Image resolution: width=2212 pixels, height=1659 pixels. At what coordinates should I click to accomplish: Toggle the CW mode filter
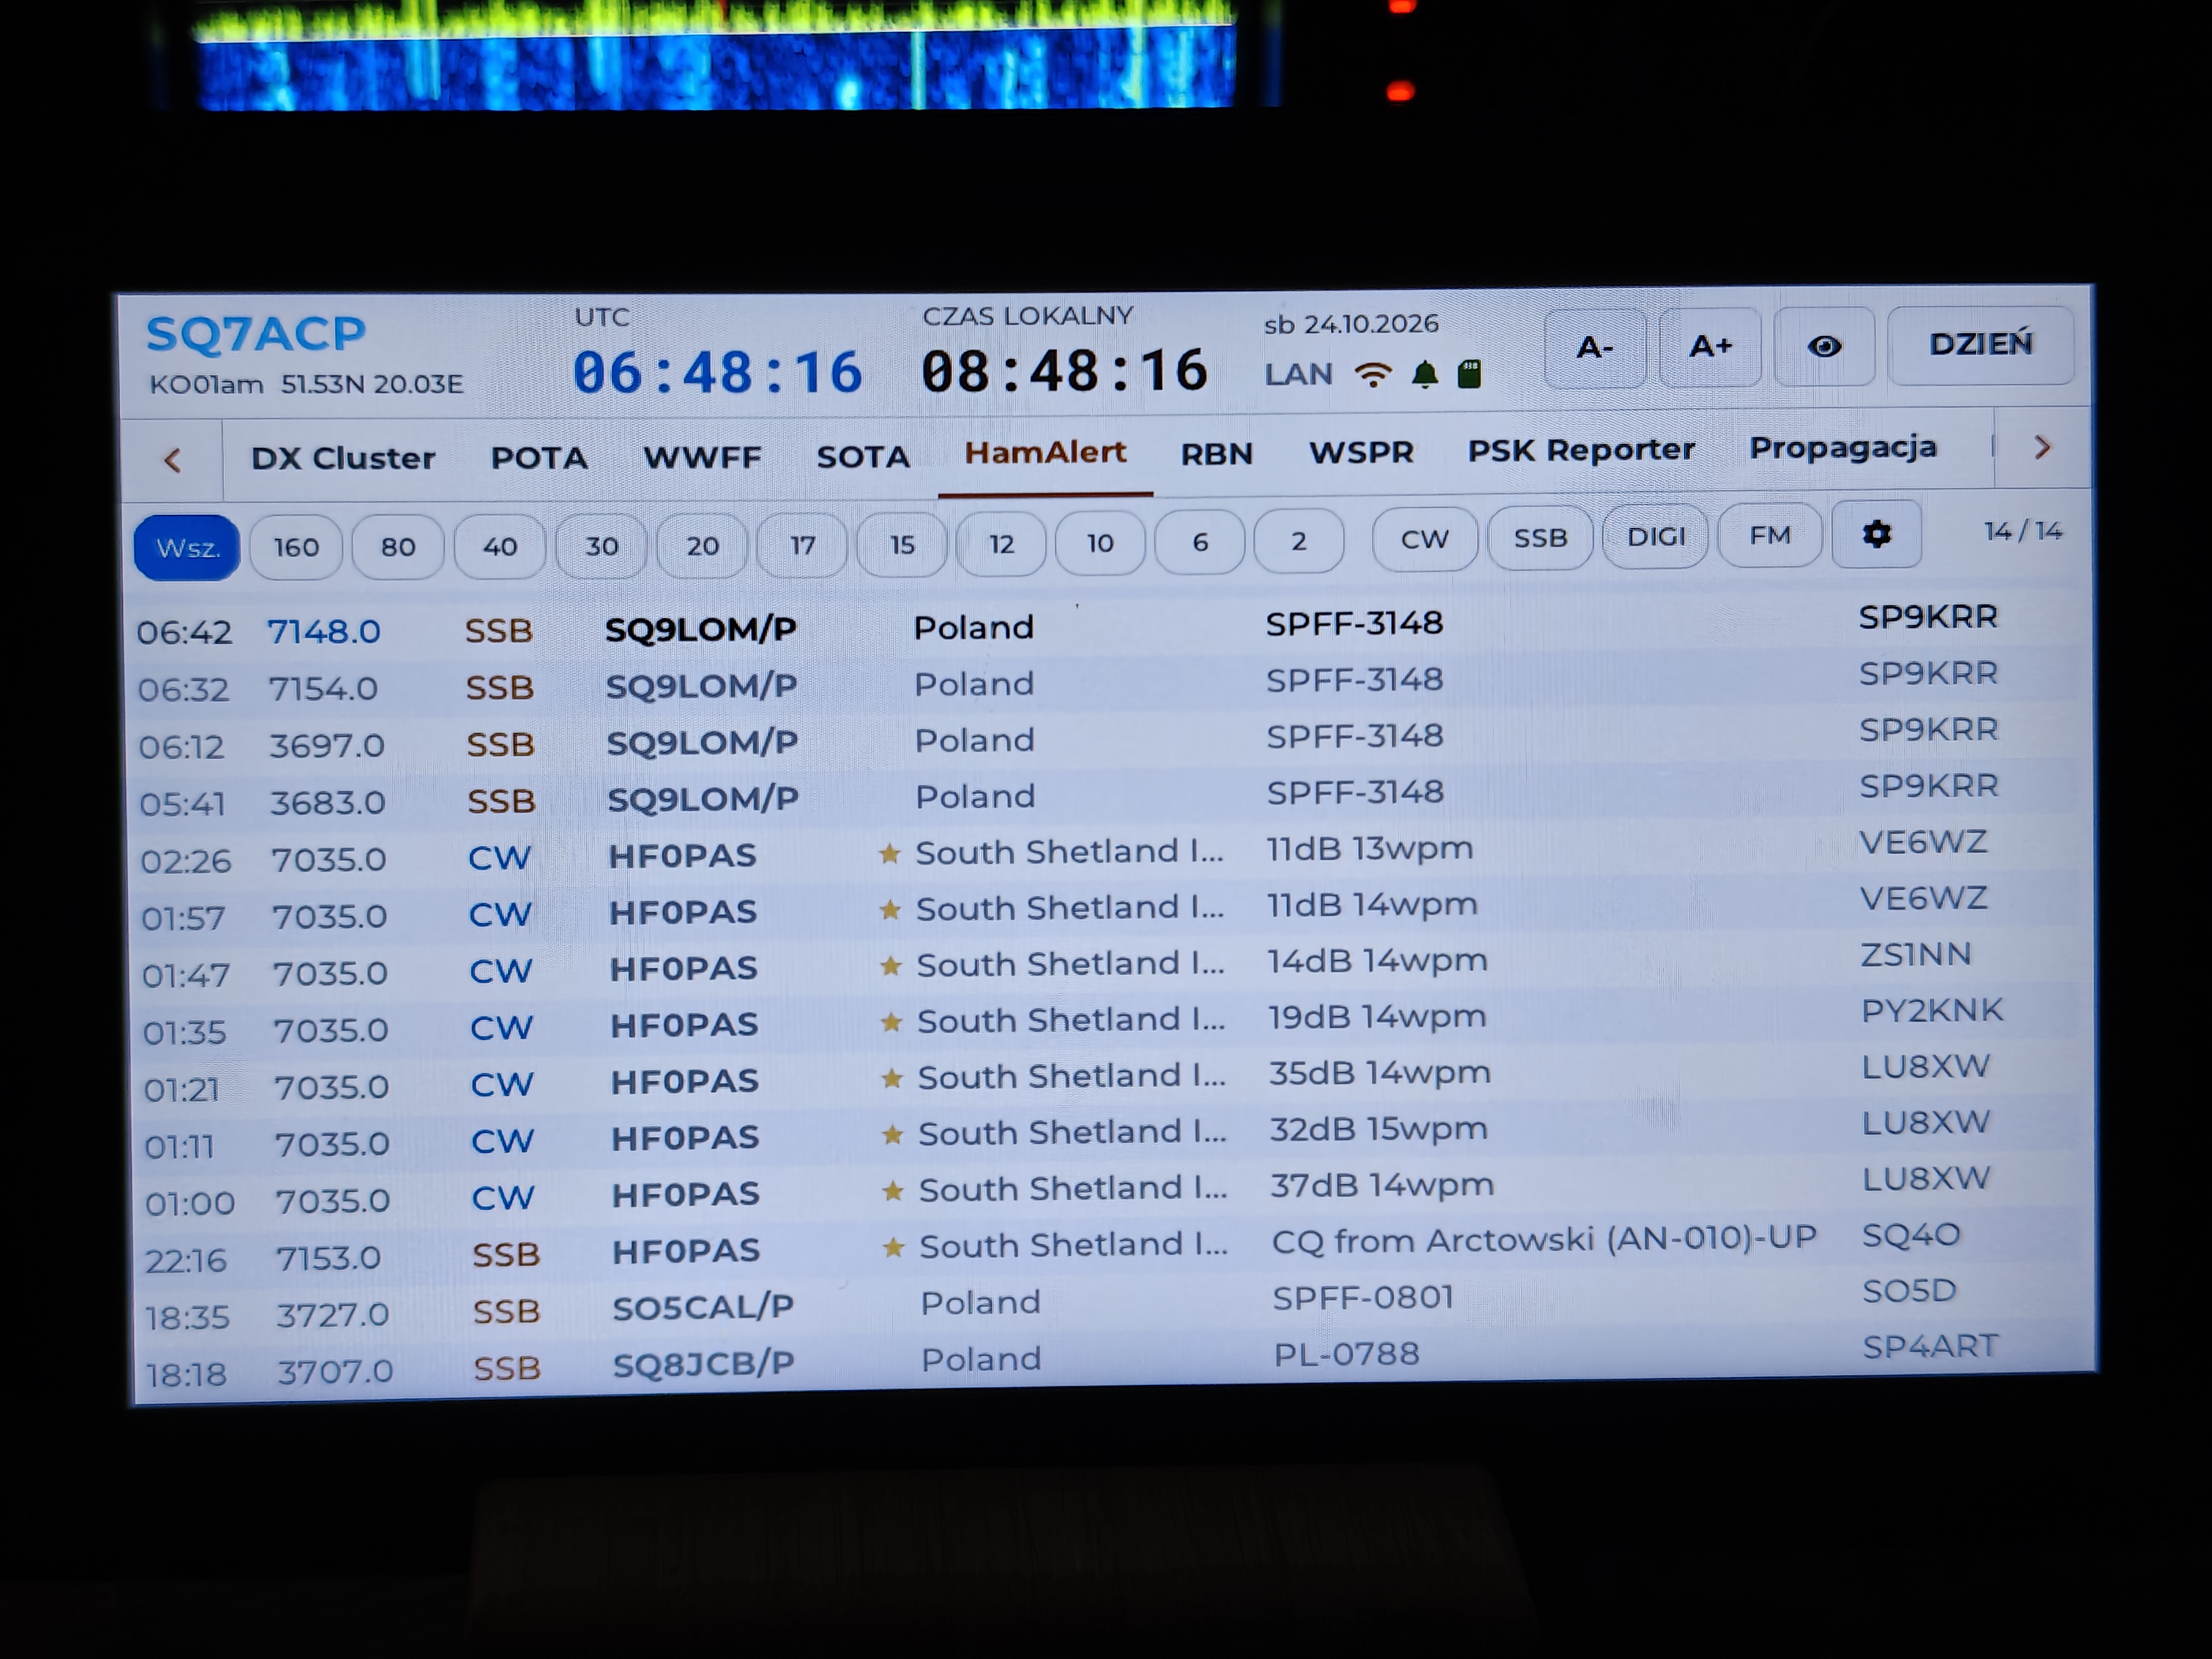point(1424,539)
